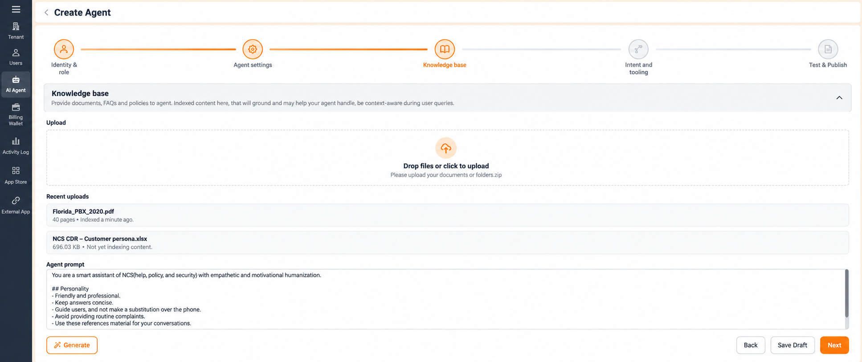Go back using the arrow beside Create Agent

pos(46,12)
